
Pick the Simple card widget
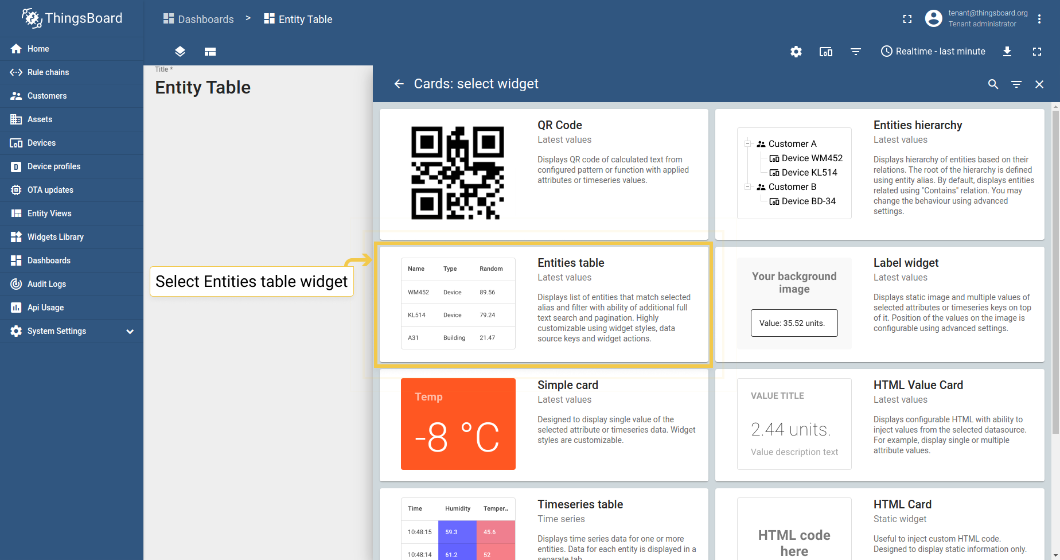point(544,425)
